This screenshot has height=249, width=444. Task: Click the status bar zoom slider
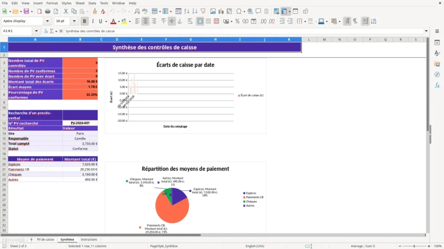414,246
